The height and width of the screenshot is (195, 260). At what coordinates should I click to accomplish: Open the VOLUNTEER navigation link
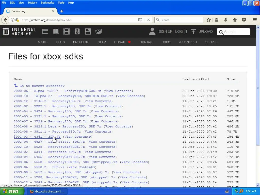188,42
